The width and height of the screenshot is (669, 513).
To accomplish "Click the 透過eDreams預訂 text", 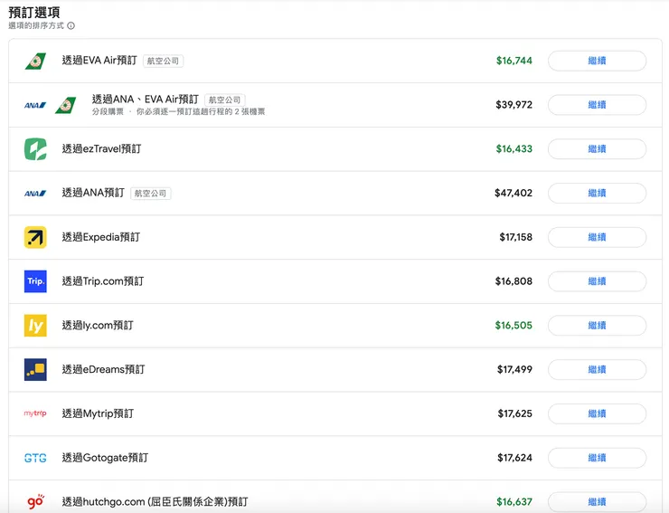I will point(104,369).
